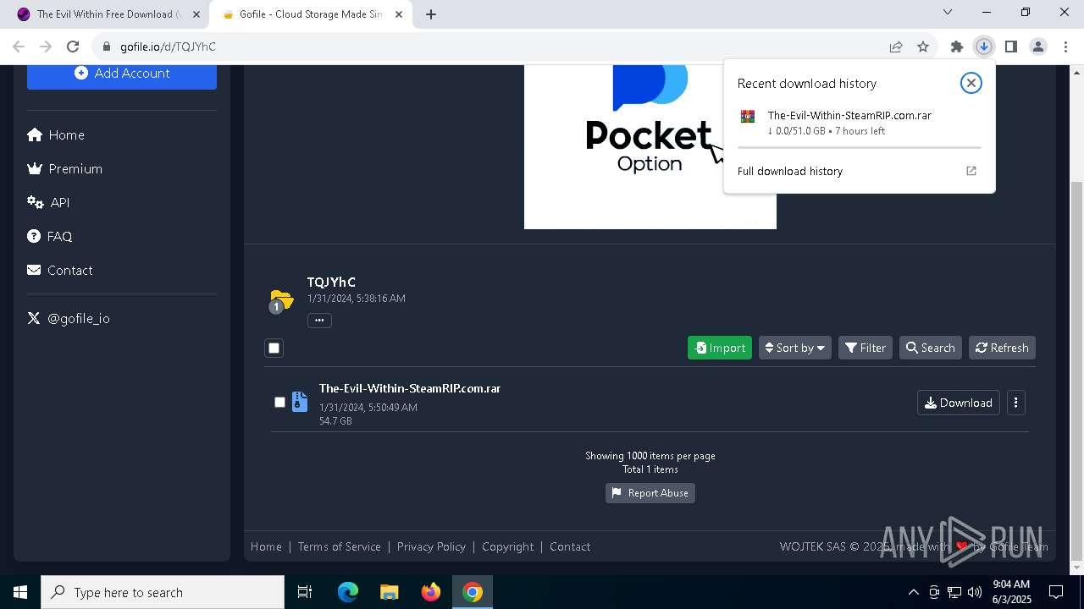Viewport: 1084px width, 609px height.
Task: Click the WinRAR icon in download popup
Action: click(748, 117)
